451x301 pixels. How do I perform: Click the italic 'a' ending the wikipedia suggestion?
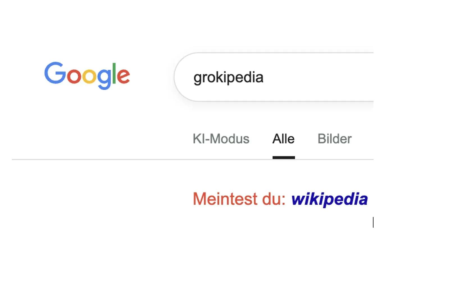pyautogui.click(x=363, y=200)
